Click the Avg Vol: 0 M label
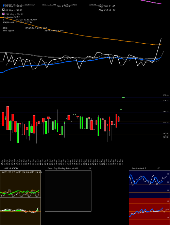Screen dimensions: 170x225 tap(107, 6)
